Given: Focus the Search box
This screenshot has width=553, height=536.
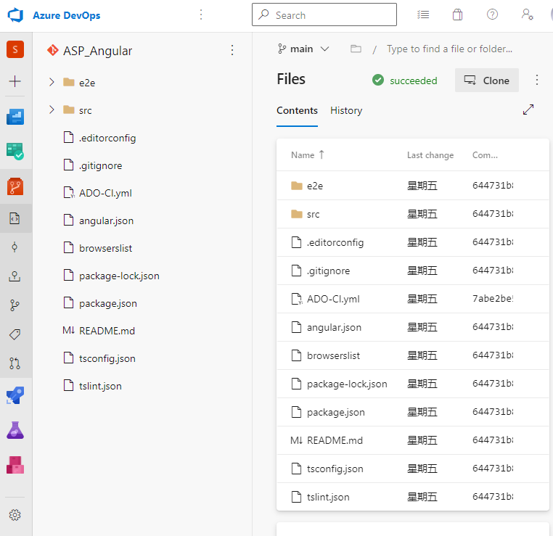Looking at the screenshot, I should click(x=324, y=15).
